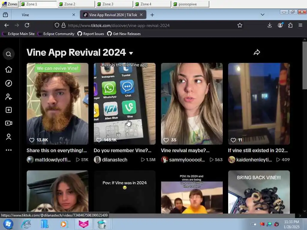Expand the list-all-tabs chevron

263,15
